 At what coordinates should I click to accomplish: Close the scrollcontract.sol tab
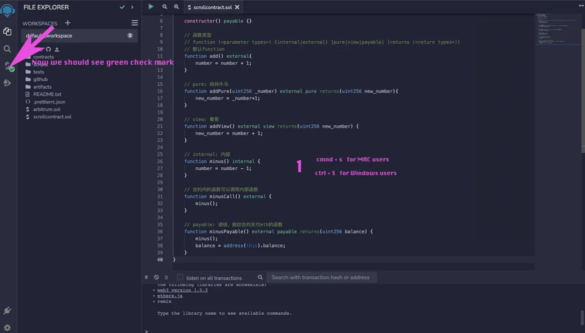tap(237, 7)
